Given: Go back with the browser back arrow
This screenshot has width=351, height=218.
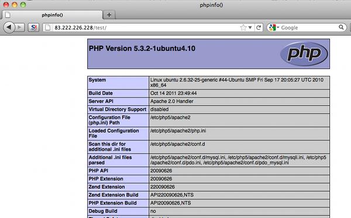Looking at the screenshot, I should click(9, 27).
